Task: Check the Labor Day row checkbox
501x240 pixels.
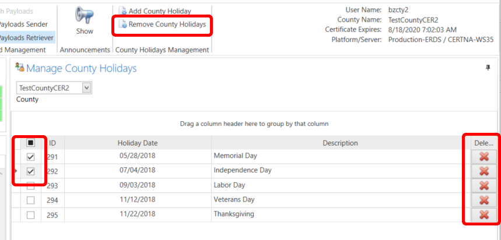Action: 31,186
